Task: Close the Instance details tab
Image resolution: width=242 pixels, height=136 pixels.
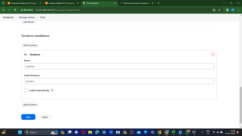Action: tap(78, 3)
